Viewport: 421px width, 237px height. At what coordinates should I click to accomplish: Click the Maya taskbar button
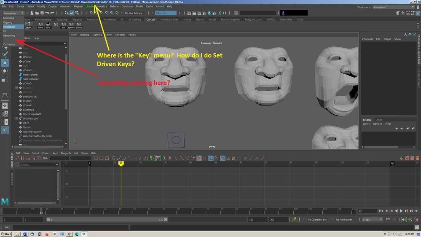click(84, 234)
